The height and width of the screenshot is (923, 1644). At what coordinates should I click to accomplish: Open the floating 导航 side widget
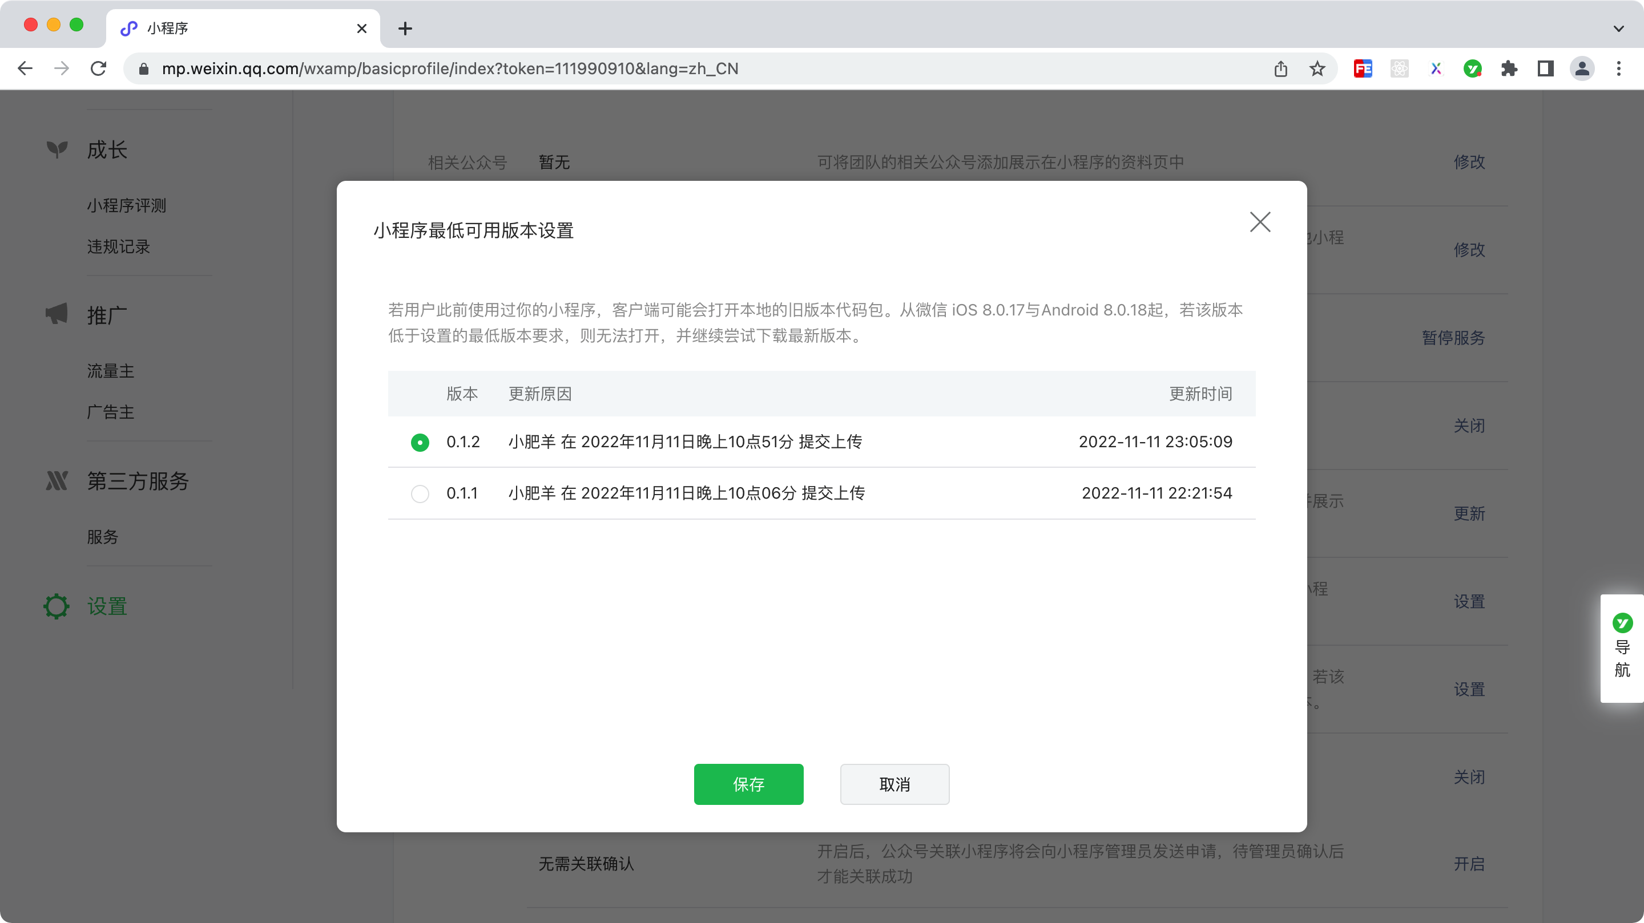pyautogui.click(x=1622, y=648)
